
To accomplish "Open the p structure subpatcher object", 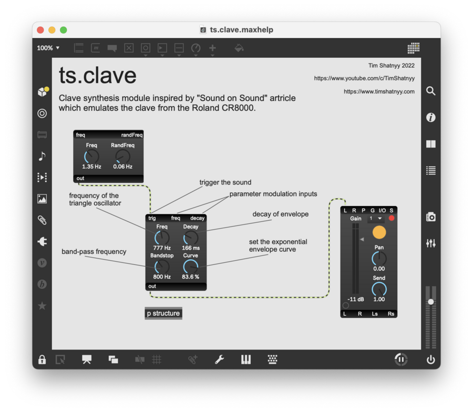I will [x=163, y=313].
